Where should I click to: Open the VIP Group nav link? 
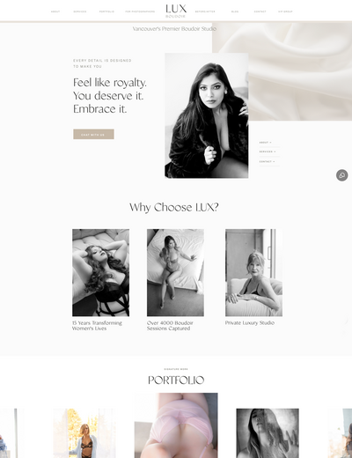(285, 11)
